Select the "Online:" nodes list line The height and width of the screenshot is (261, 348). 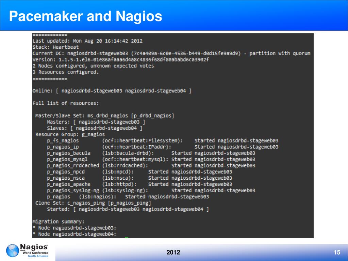112,91
